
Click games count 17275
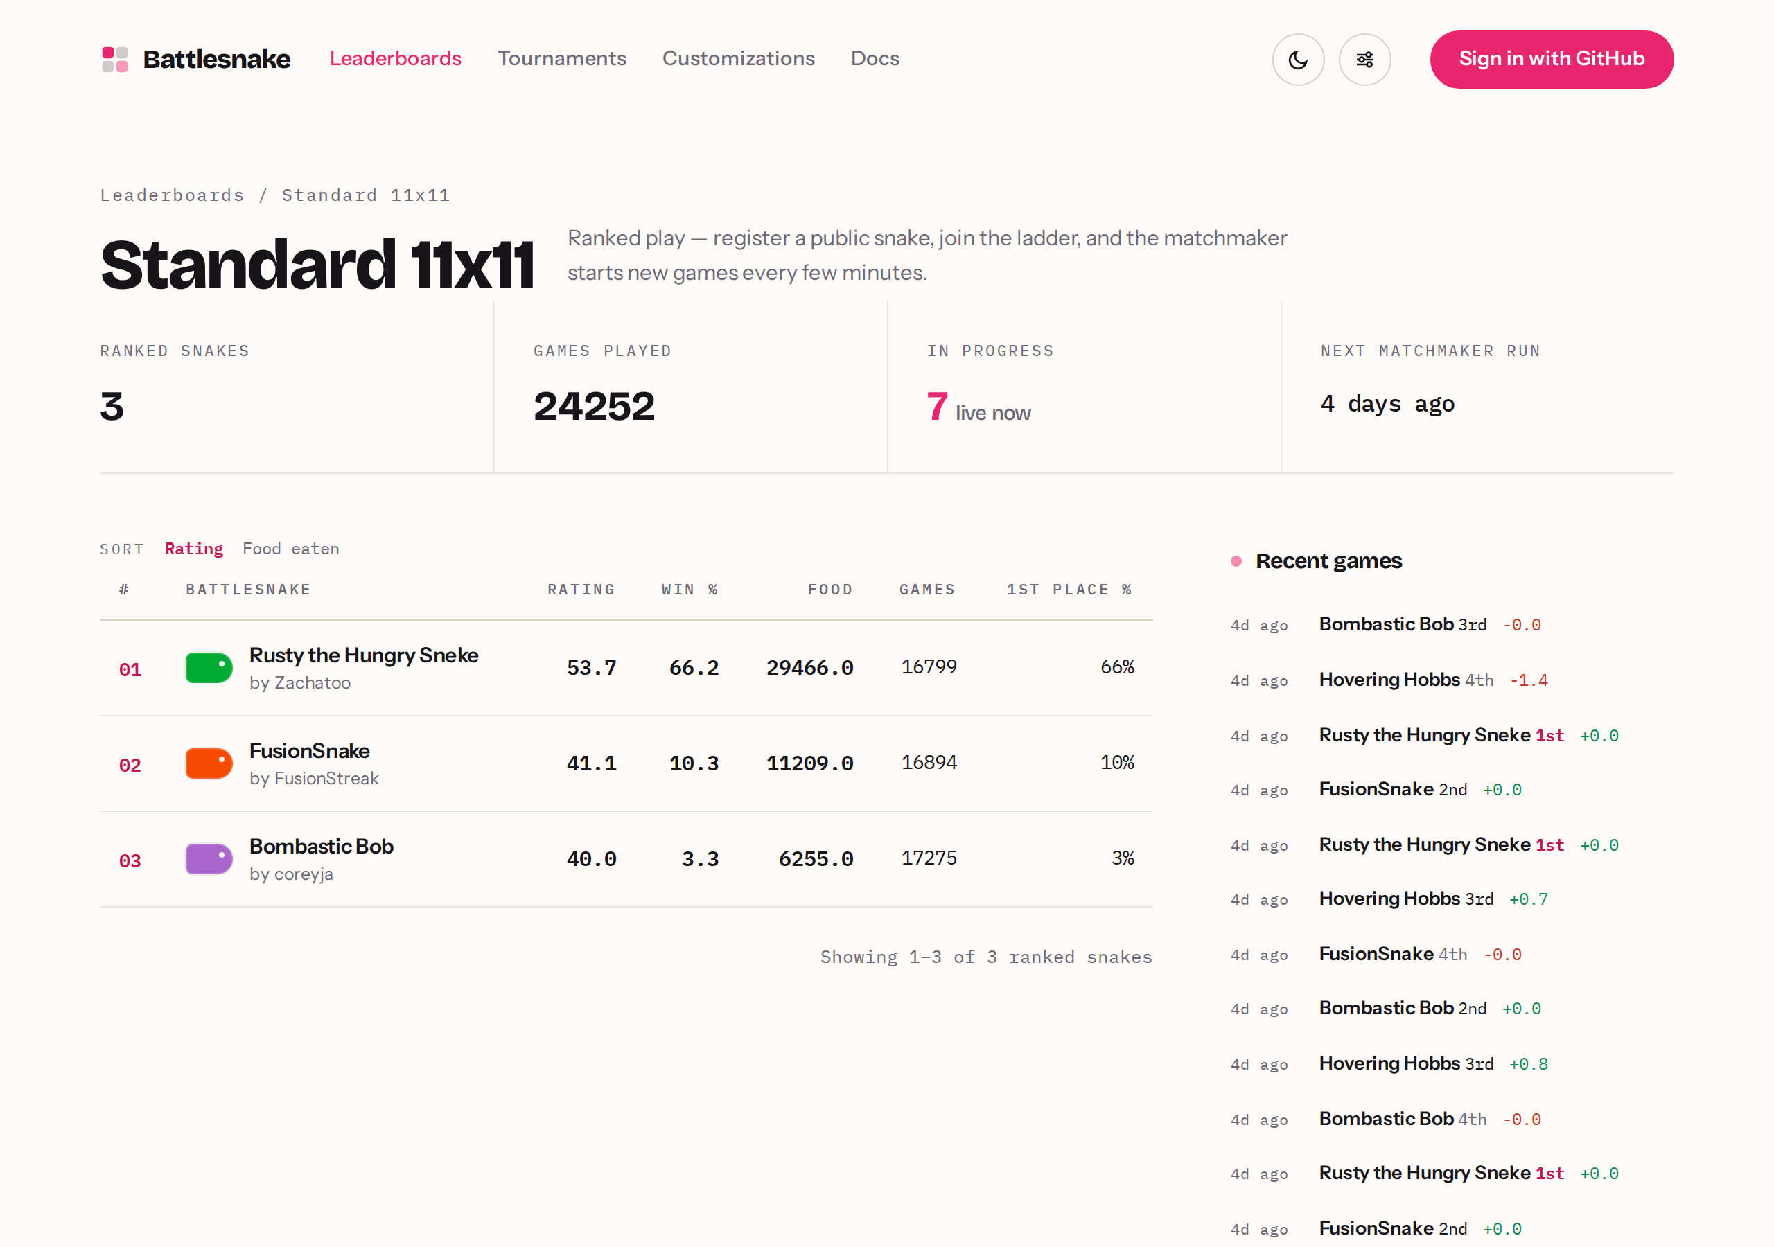coord(929,858)
